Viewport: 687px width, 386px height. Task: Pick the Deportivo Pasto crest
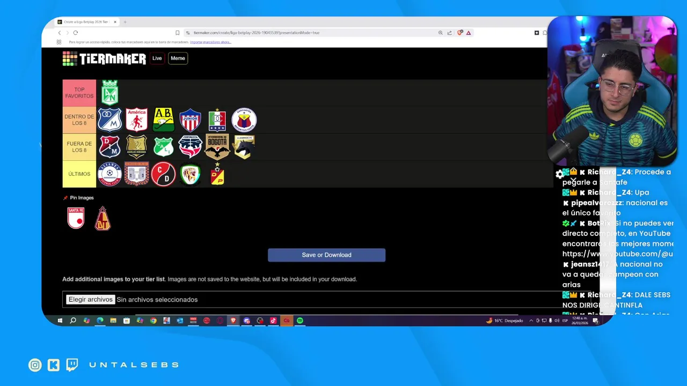tap(244, 120)
